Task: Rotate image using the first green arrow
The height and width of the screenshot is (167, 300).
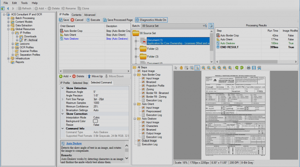Action: [237, 67]
